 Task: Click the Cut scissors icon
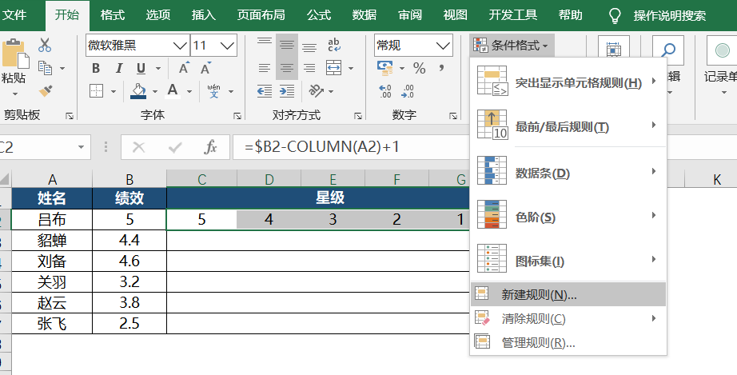[x=45, y=46]
